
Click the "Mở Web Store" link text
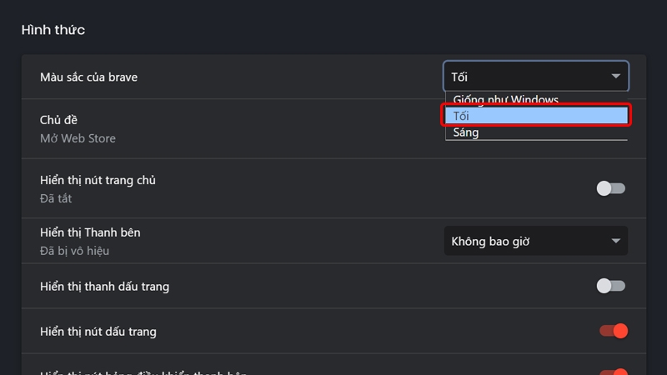78,138
